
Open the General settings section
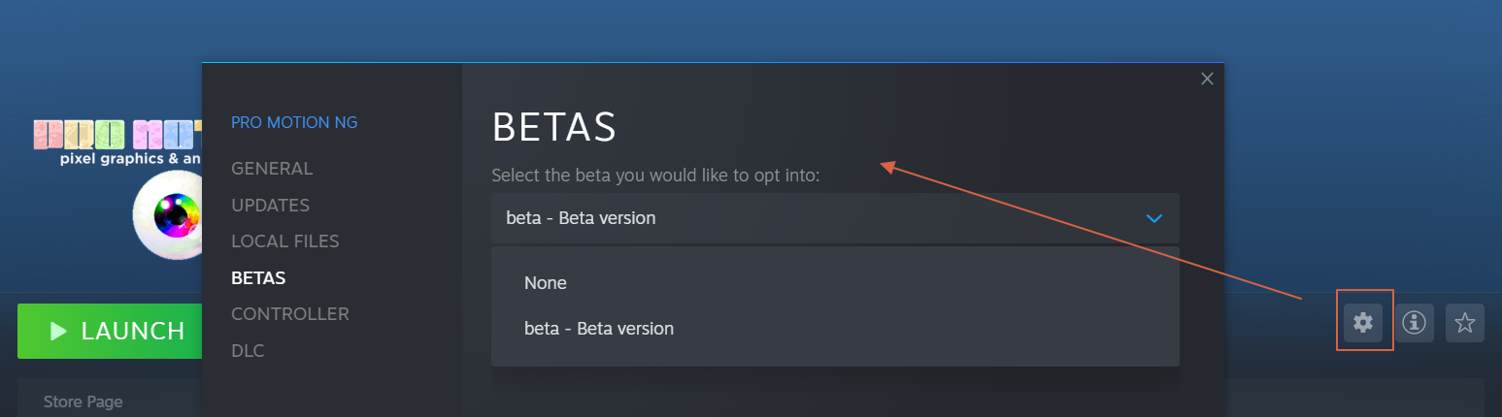(x=272, y=169)
